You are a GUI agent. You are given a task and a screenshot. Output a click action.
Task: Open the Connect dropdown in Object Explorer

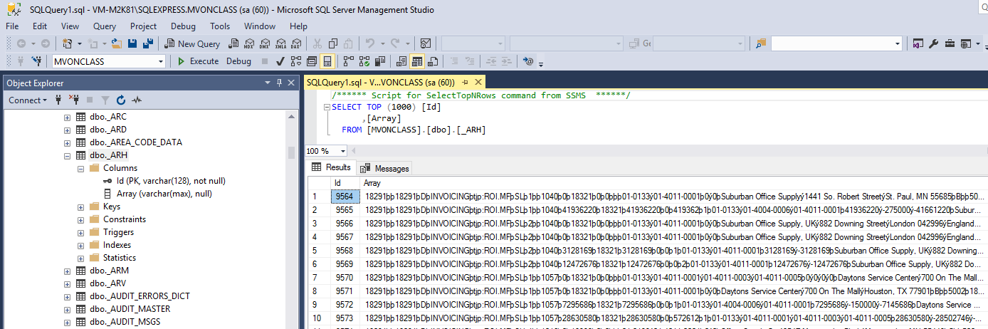point(28,100)
